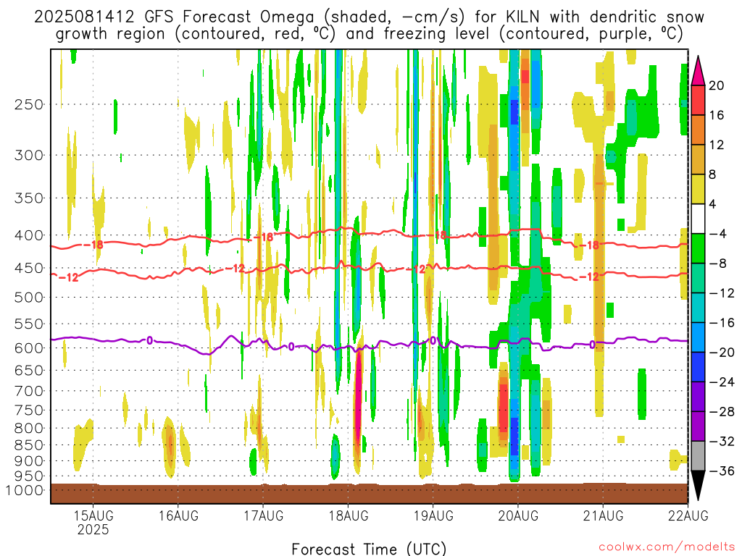Select the 350 pressure level label
Image resolution: width=742 pixels, height=556 pixels.
point(29,198)
